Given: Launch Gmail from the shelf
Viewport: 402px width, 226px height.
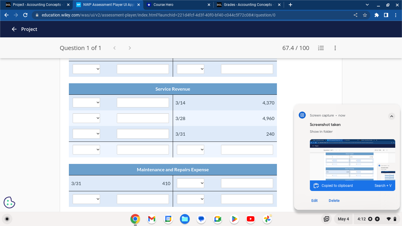Looking at the screenshot, I should point(151,219).
